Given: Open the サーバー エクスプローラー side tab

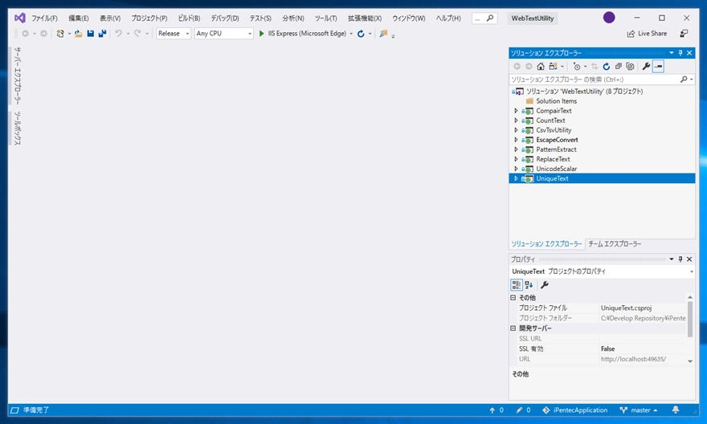Looking at the screenshot, I should click(x=17, y=75).
